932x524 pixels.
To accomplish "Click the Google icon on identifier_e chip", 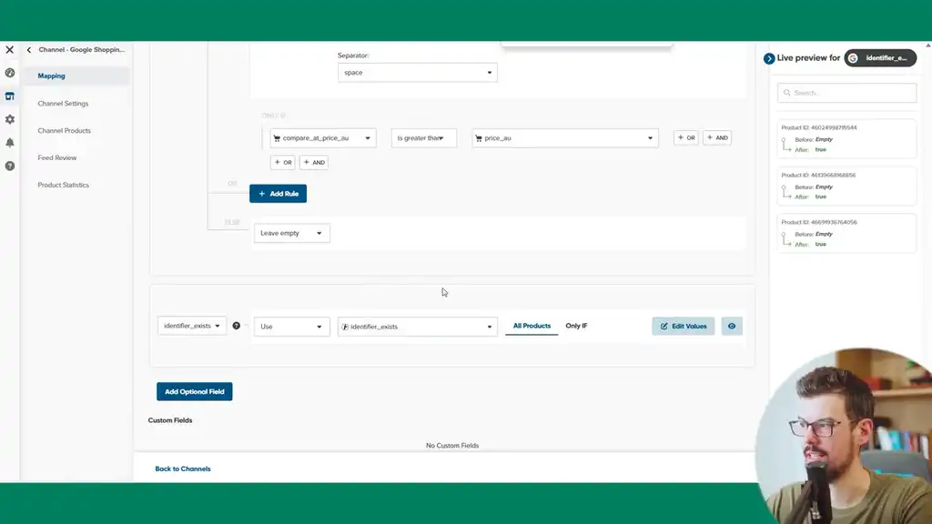I will coord(851,57).
